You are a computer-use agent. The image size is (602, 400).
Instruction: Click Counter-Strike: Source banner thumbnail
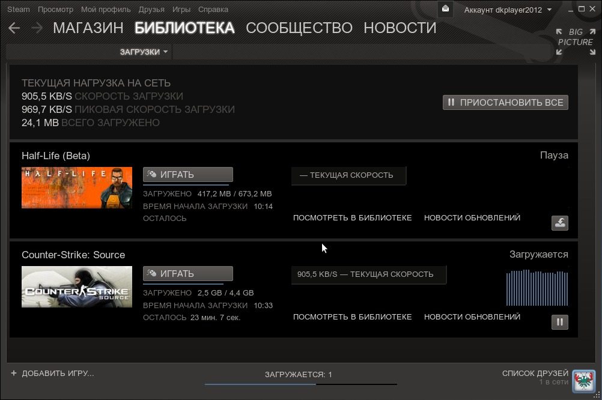pos(77,286)
